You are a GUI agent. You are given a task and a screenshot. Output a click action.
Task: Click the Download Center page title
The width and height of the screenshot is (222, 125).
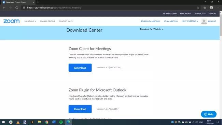(x=84, y=30)
